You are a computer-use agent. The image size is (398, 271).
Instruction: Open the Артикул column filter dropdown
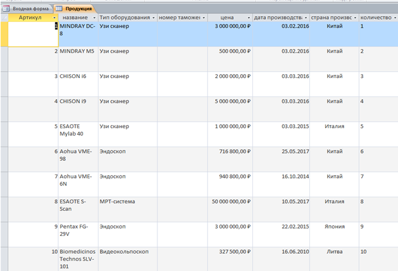pyautogui.click(x=54, y=18)
